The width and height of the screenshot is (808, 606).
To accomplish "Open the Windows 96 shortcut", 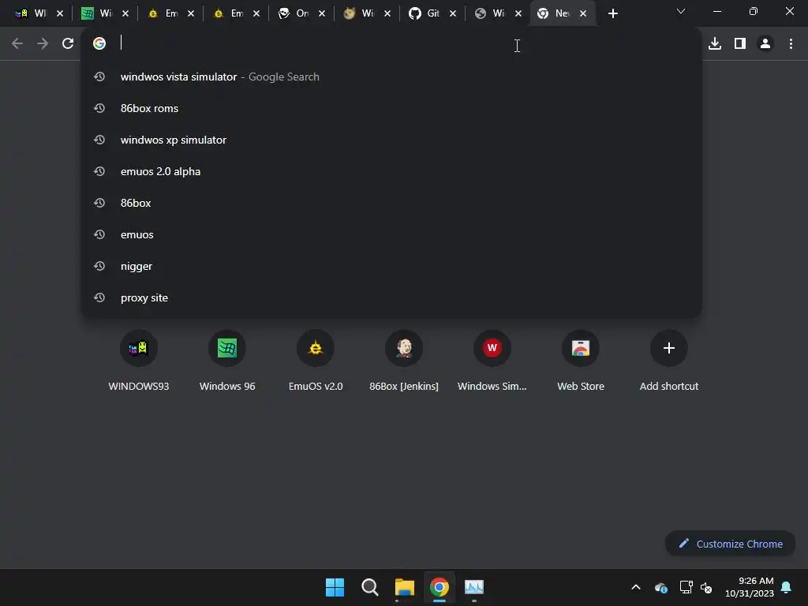I will [227, 361].
